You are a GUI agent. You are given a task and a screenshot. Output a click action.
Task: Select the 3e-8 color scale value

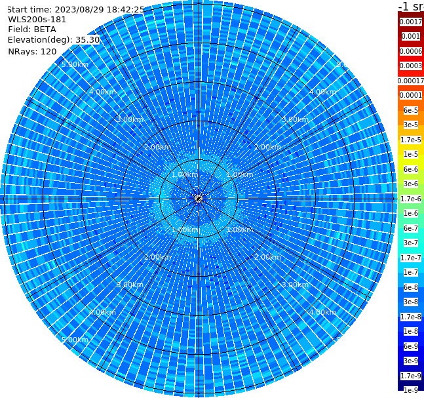pos(411,302)
